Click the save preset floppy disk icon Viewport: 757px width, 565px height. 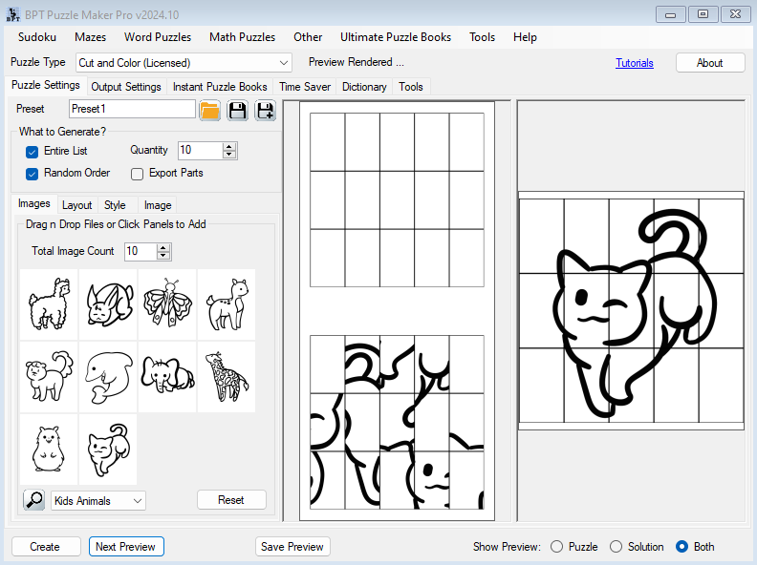237,111
